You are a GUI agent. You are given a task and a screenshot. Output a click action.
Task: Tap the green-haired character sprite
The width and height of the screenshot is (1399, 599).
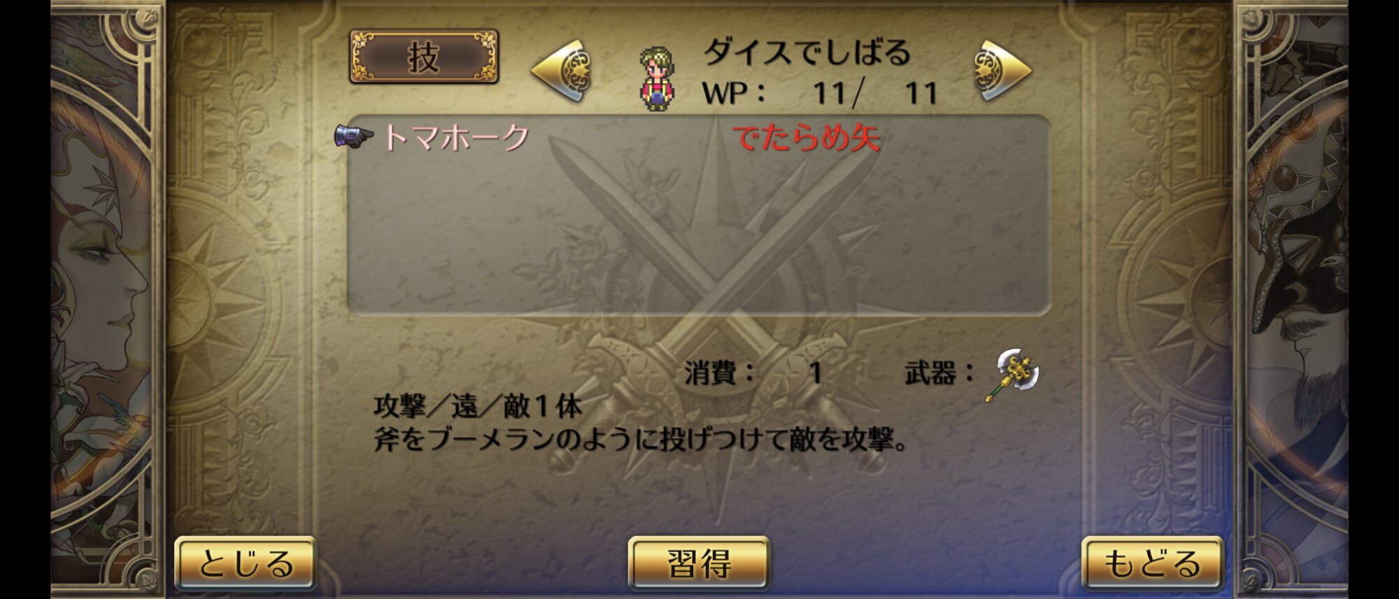pos(657,78)
